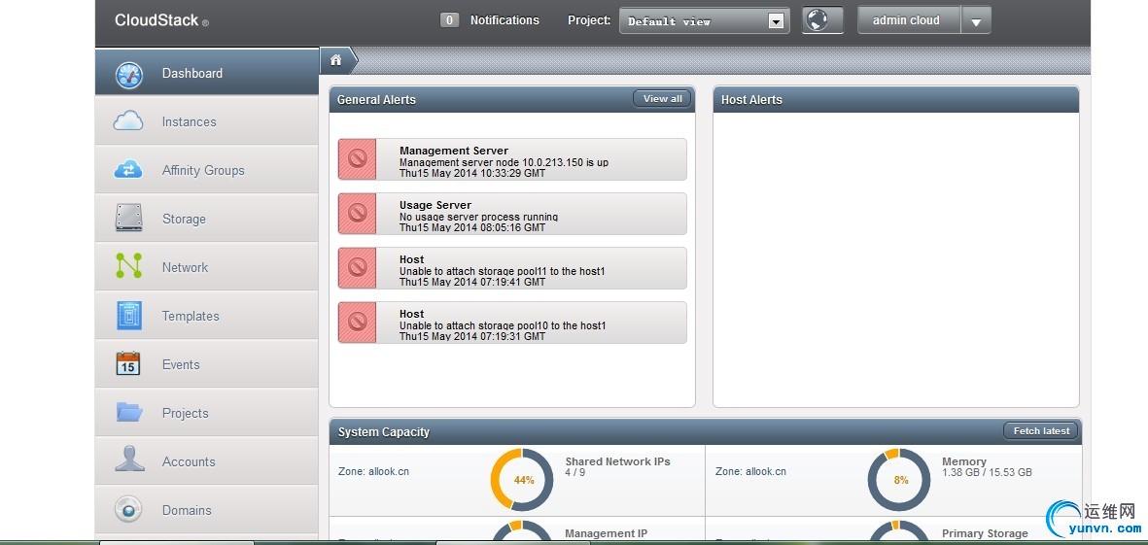Image resolution: width=1148 pixels, height=545 pixels.
Task: Open the Accounts section
Action: (x=207, y=461)
